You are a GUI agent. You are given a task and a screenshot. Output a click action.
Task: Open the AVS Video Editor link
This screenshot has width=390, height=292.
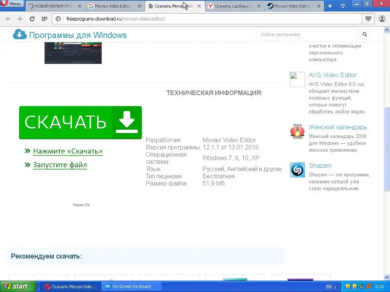[333, 75]
